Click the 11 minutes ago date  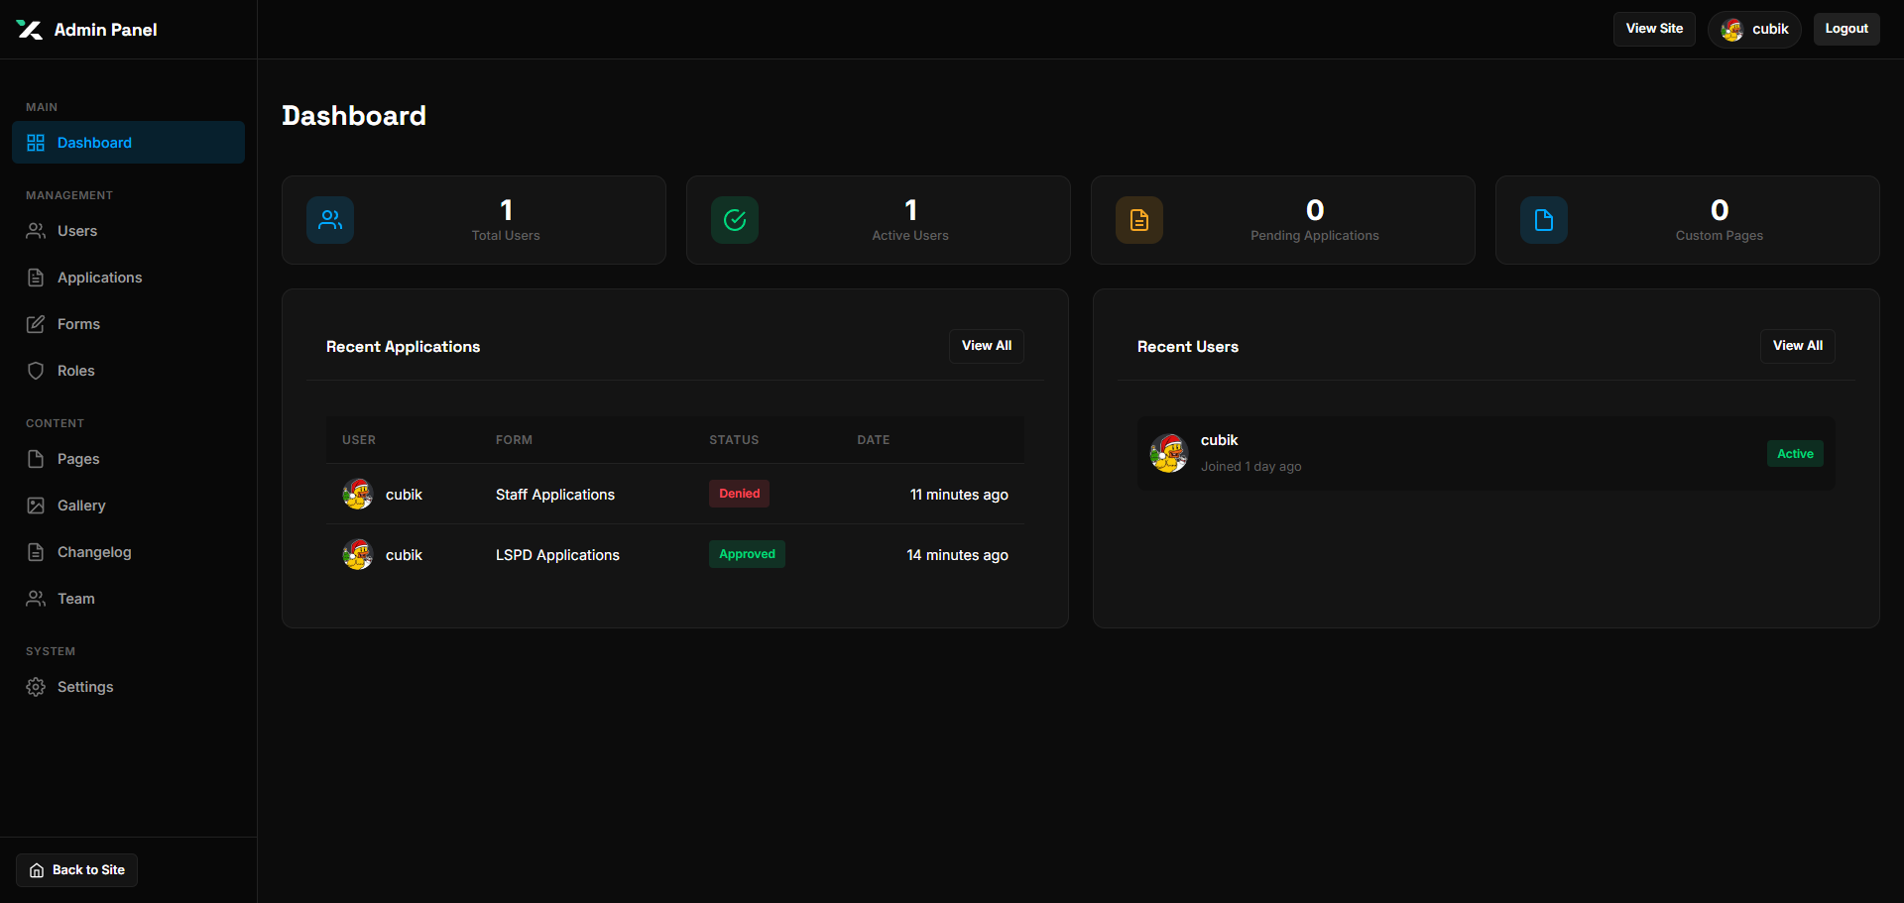pyautogui.click(x=959, y=495)
